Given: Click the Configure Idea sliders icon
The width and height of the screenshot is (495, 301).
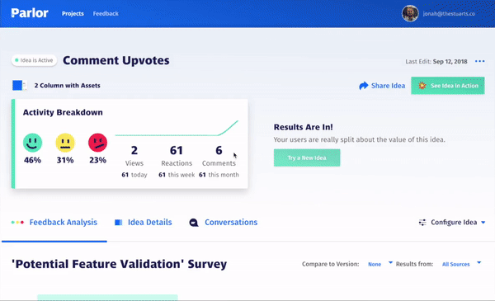Looking at the screenshot, I should (422, 223).
